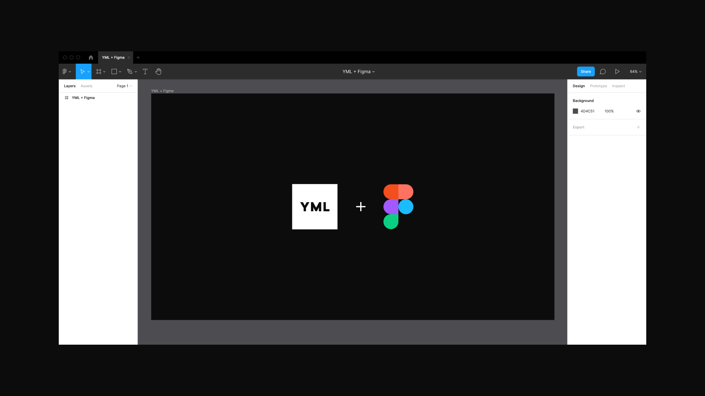Expand the Page 1 dropdown

pyautogui.click(x=124, y=85)
